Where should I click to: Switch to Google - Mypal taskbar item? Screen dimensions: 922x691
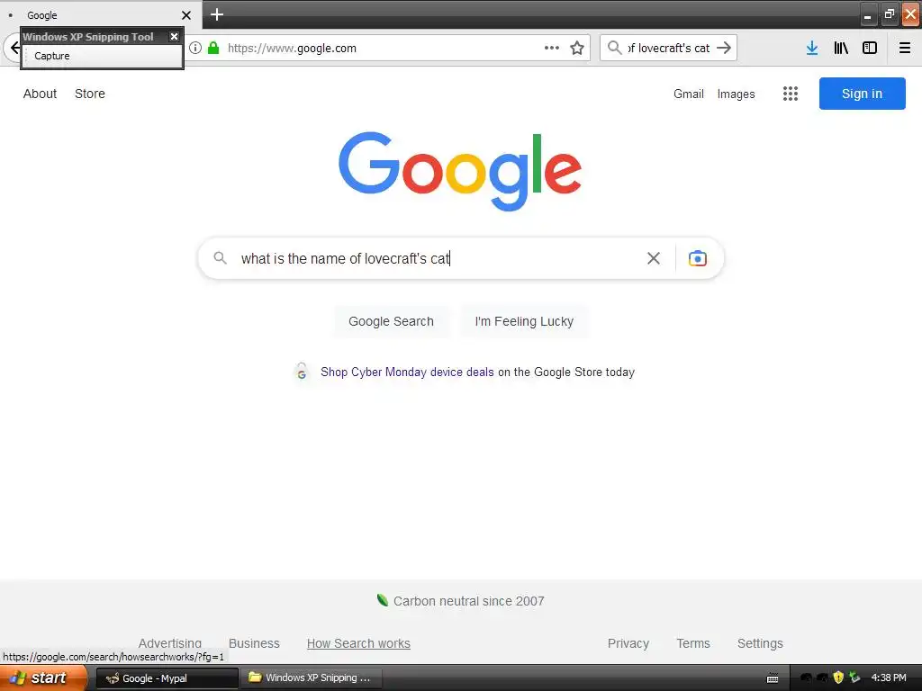point(167,678)
